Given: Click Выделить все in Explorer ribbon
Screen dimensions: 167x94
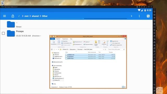Looking at the screenshot, I should [114, 41].
